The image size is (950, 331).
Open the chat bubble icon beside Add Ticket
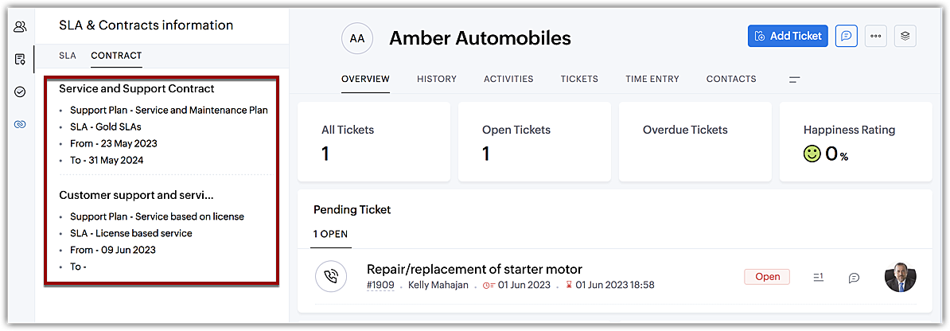(x=846, y=36)
